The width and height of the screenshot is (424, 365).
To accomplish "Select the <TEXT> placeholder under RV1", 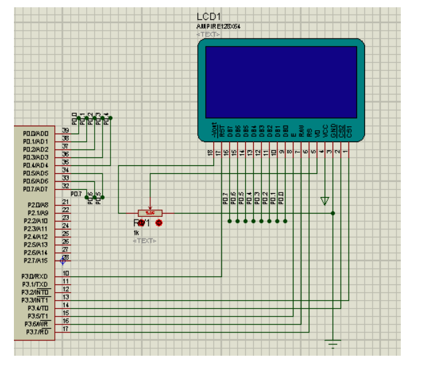I will [x=144, y=241].
